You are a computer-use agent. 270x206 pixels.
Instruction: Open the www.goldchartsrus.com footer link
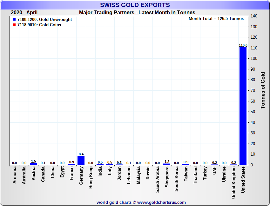coord(161,202)
